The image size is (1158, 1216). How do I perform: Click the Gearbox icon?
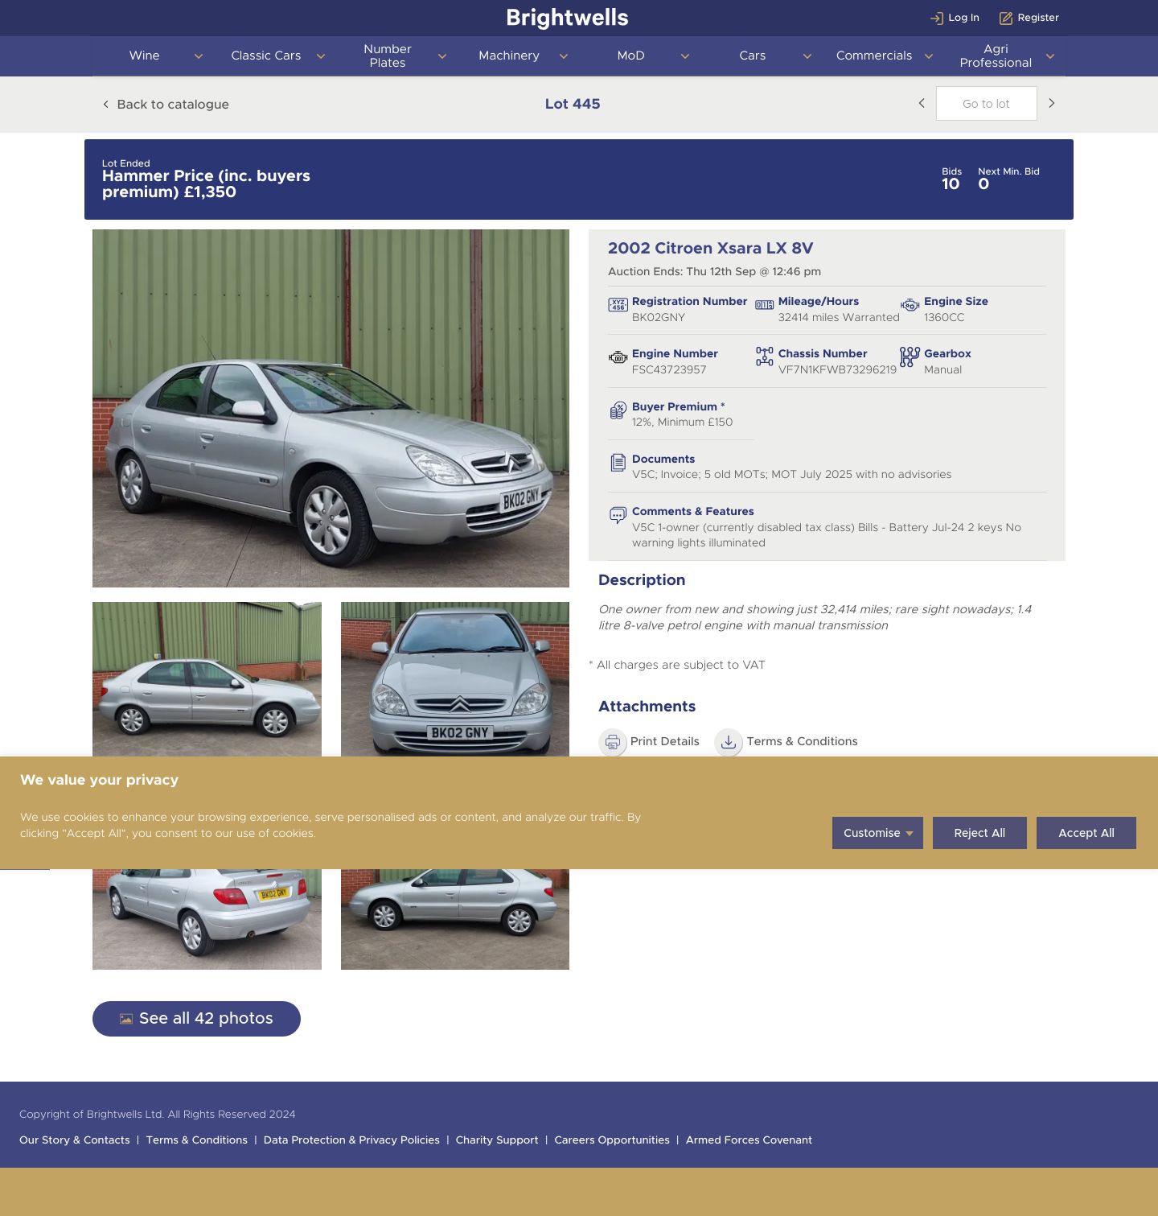coord(910,357)
